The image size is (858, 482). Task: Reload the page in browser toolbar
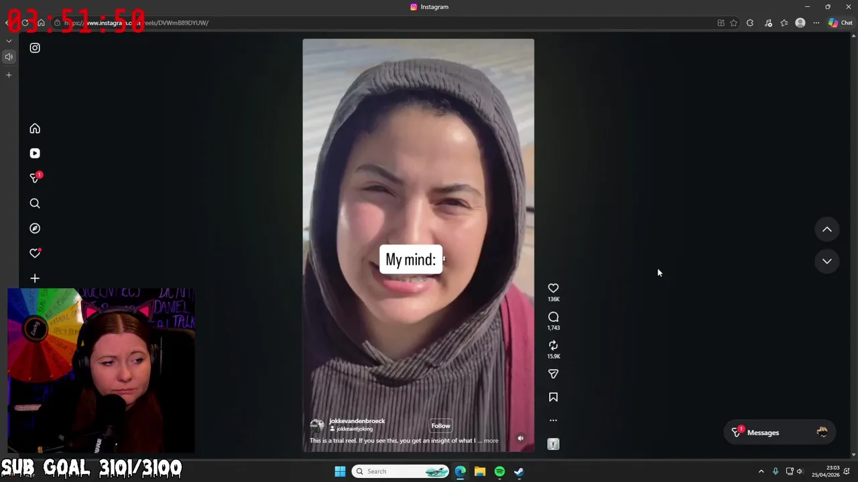click(x=25, y=23)
